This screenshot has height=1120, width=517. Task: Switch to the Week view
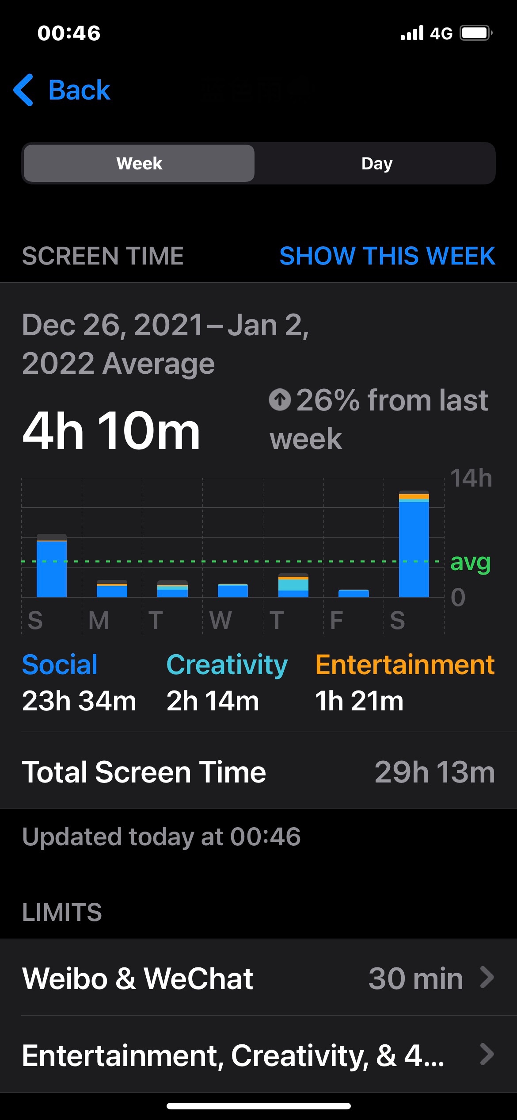[139, 163]
